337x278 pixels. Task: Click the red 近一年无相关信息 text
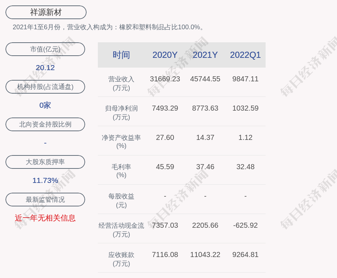point(45,218)
